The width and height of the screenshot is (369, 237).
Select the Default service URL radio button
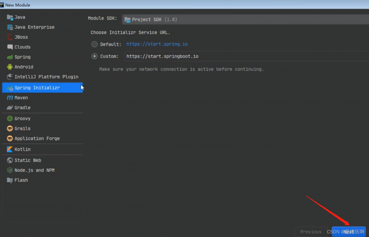pyautogui.click(x=95, y=44)
